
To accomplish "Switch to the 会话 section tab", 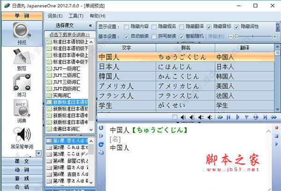I will coord(22,187).
